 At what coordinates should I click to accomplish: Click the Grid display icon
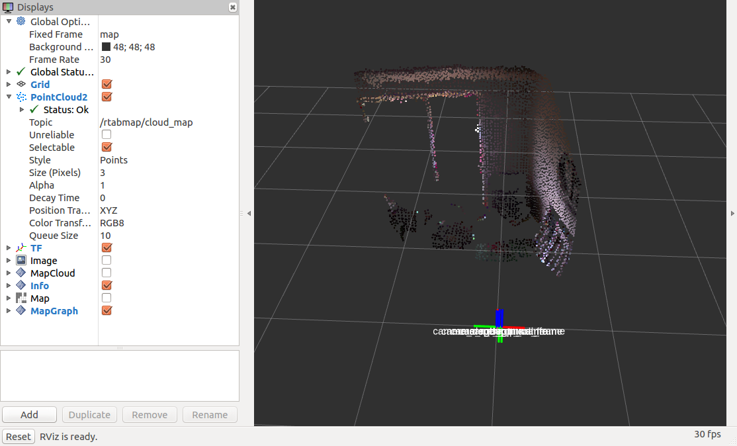[21, 85]
